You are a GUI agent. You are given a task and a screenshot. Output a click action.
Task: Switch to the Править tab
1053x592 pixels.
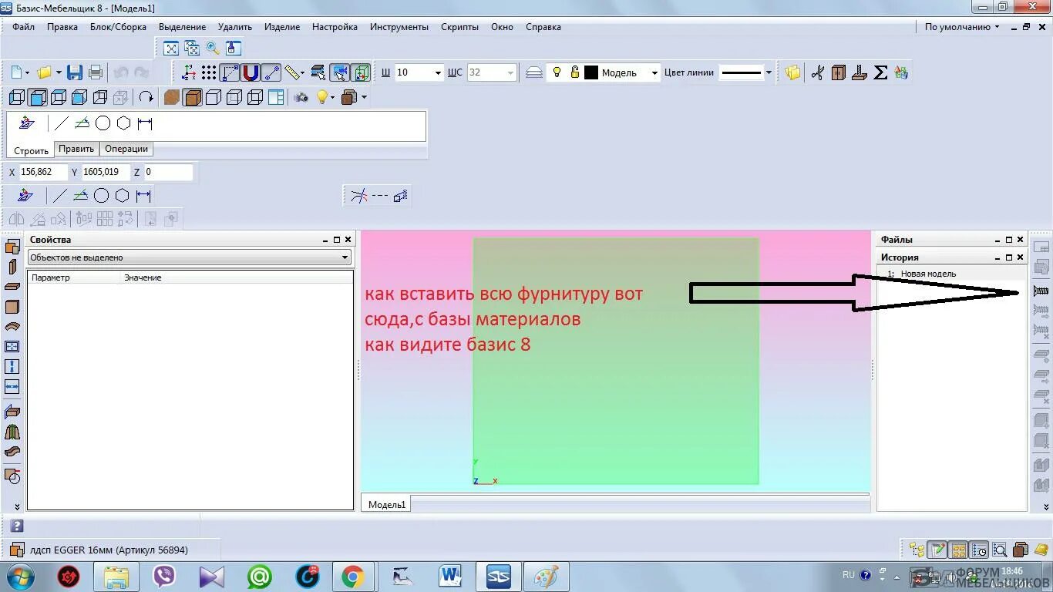(x=76, y=149)
